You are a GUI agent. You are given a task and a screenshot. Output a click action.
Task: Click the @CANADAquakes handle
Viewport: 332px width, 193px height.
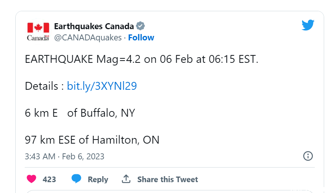pos(88,38)
